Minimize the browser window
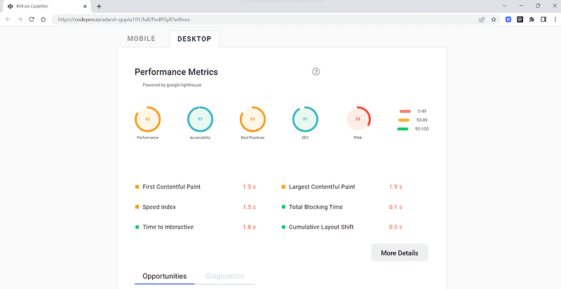This screenshot has height=289, width=561. pyautogui.click(x=521, y=6)
